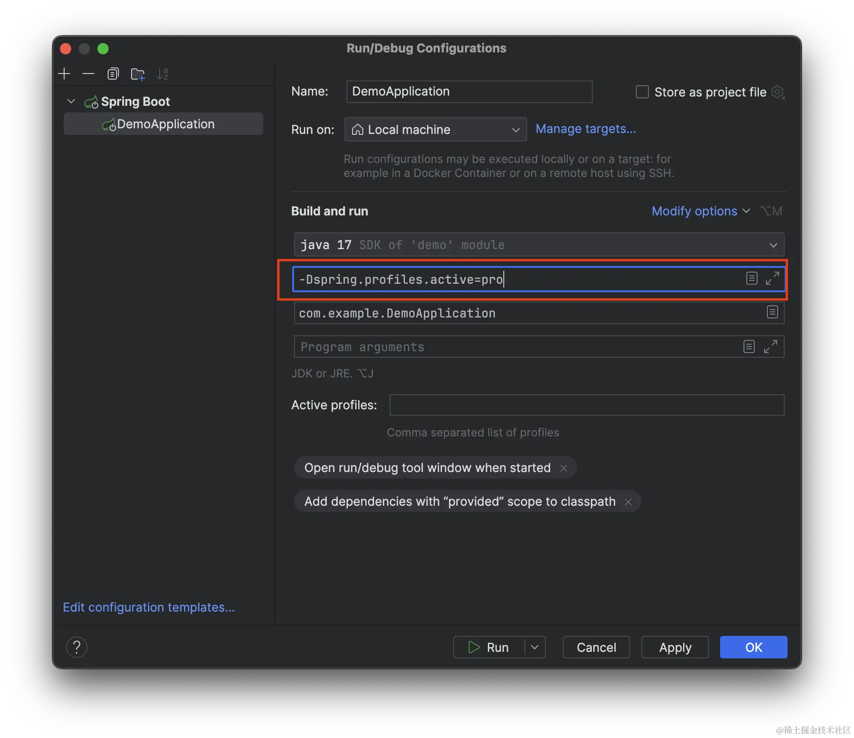
Task: Click the JDK or JRE hint text
Action: [332, 373]
